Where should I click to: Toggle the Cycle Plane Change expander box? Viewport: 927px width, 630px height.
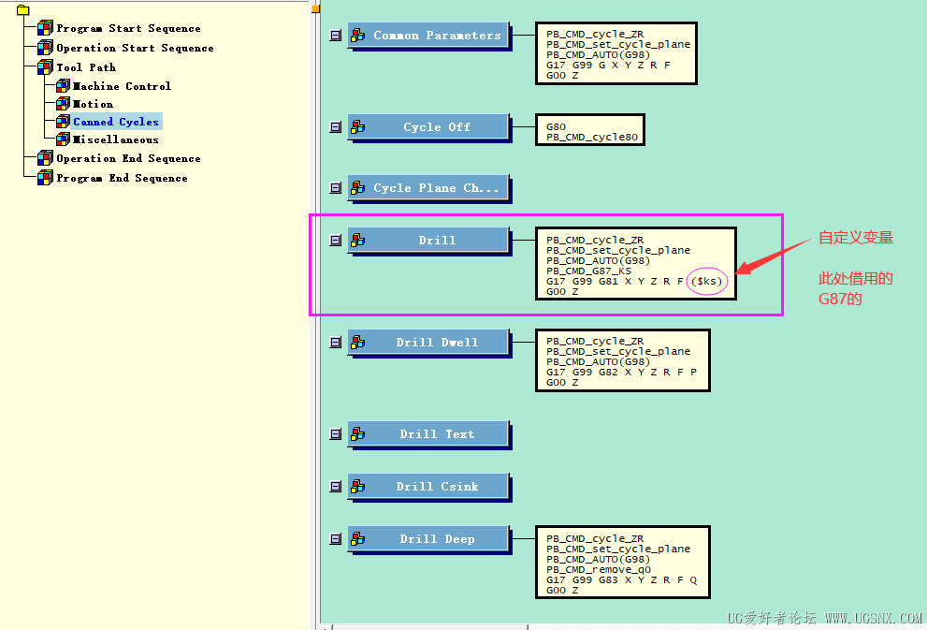[x=336, y=188]
